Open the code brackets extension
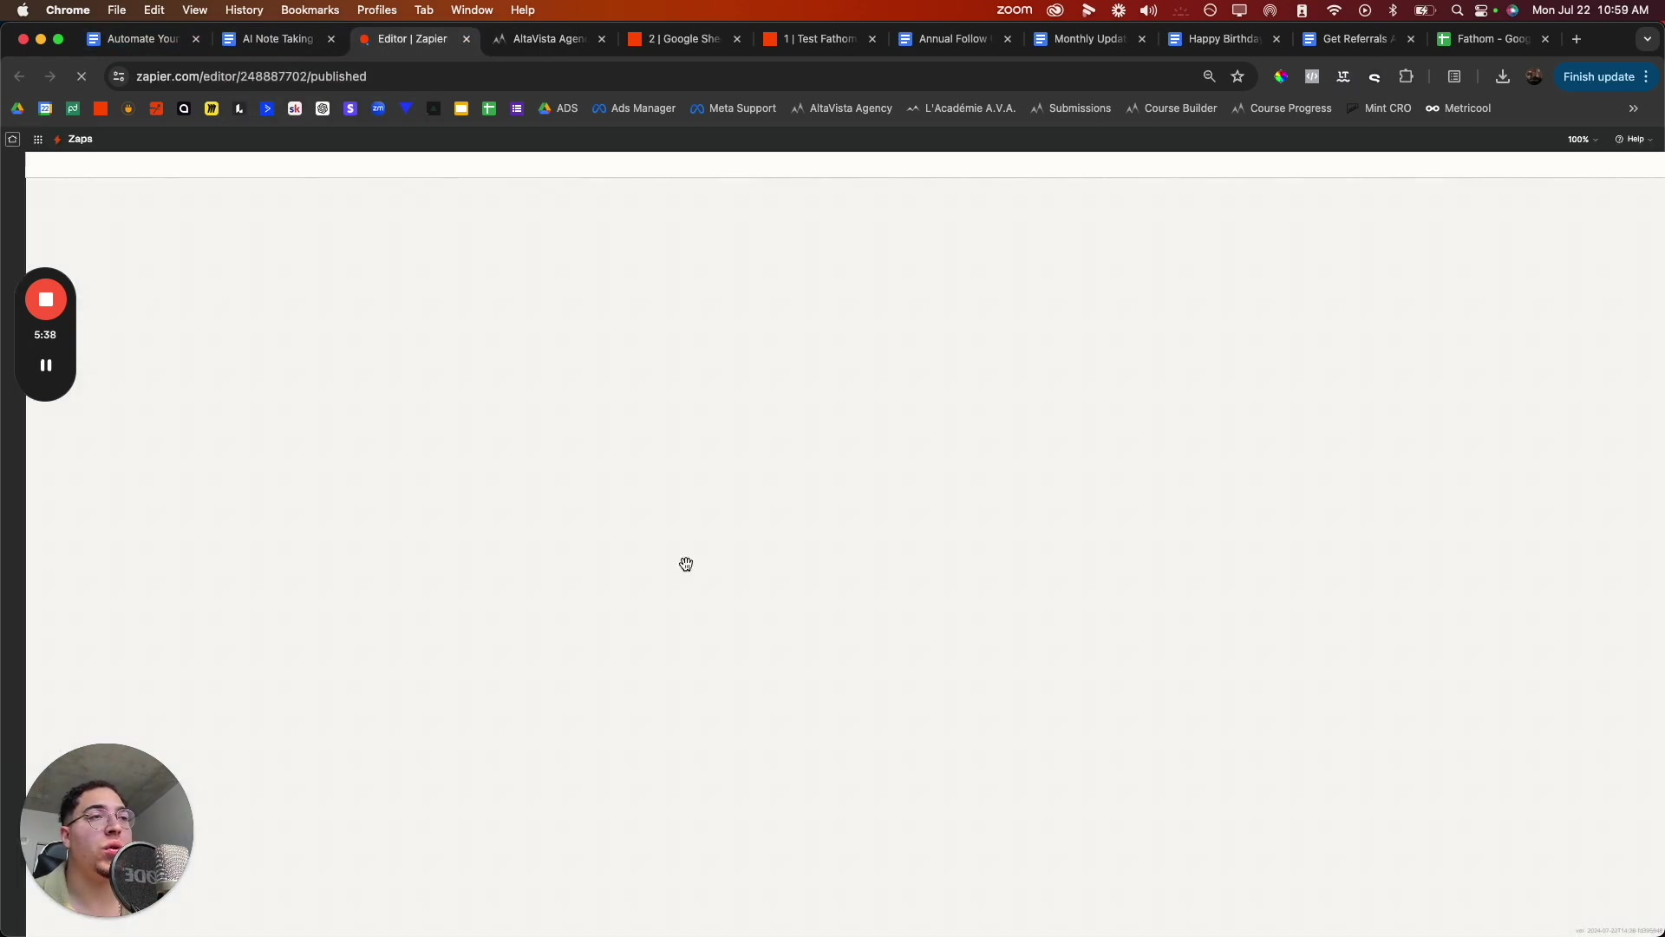 (x=1312, y=76)
